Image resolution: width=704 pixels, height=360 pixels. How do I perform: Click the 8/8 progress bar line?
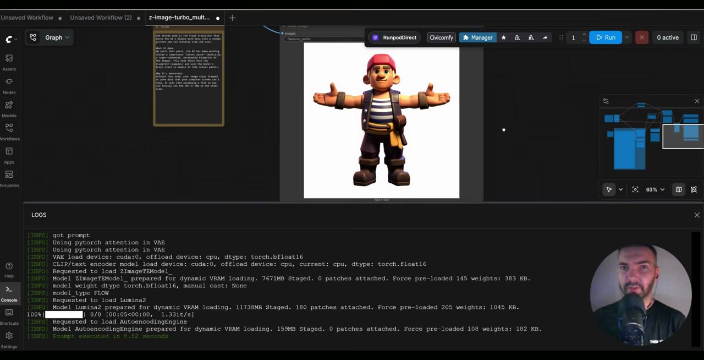(x=111, y=314)
